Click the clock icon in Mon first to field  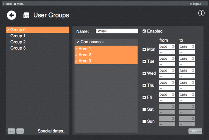pyautogui.click(x=193, y=46)
